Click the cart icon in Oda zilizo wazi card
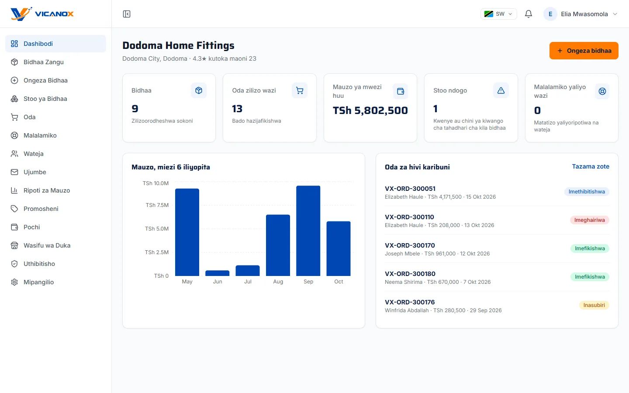Viewport: 629px width, 393px height. tap(300, 90)
